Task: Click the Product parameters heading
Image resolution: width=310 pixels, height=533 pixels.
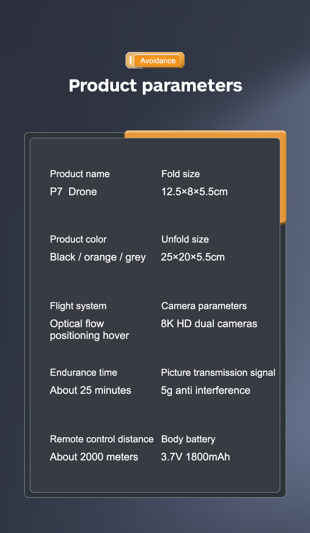Action: pos(155,85)
